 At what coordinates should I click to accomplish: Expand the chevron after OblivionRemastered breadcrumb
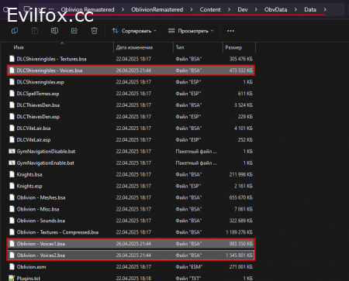click(x=192, y=9)
